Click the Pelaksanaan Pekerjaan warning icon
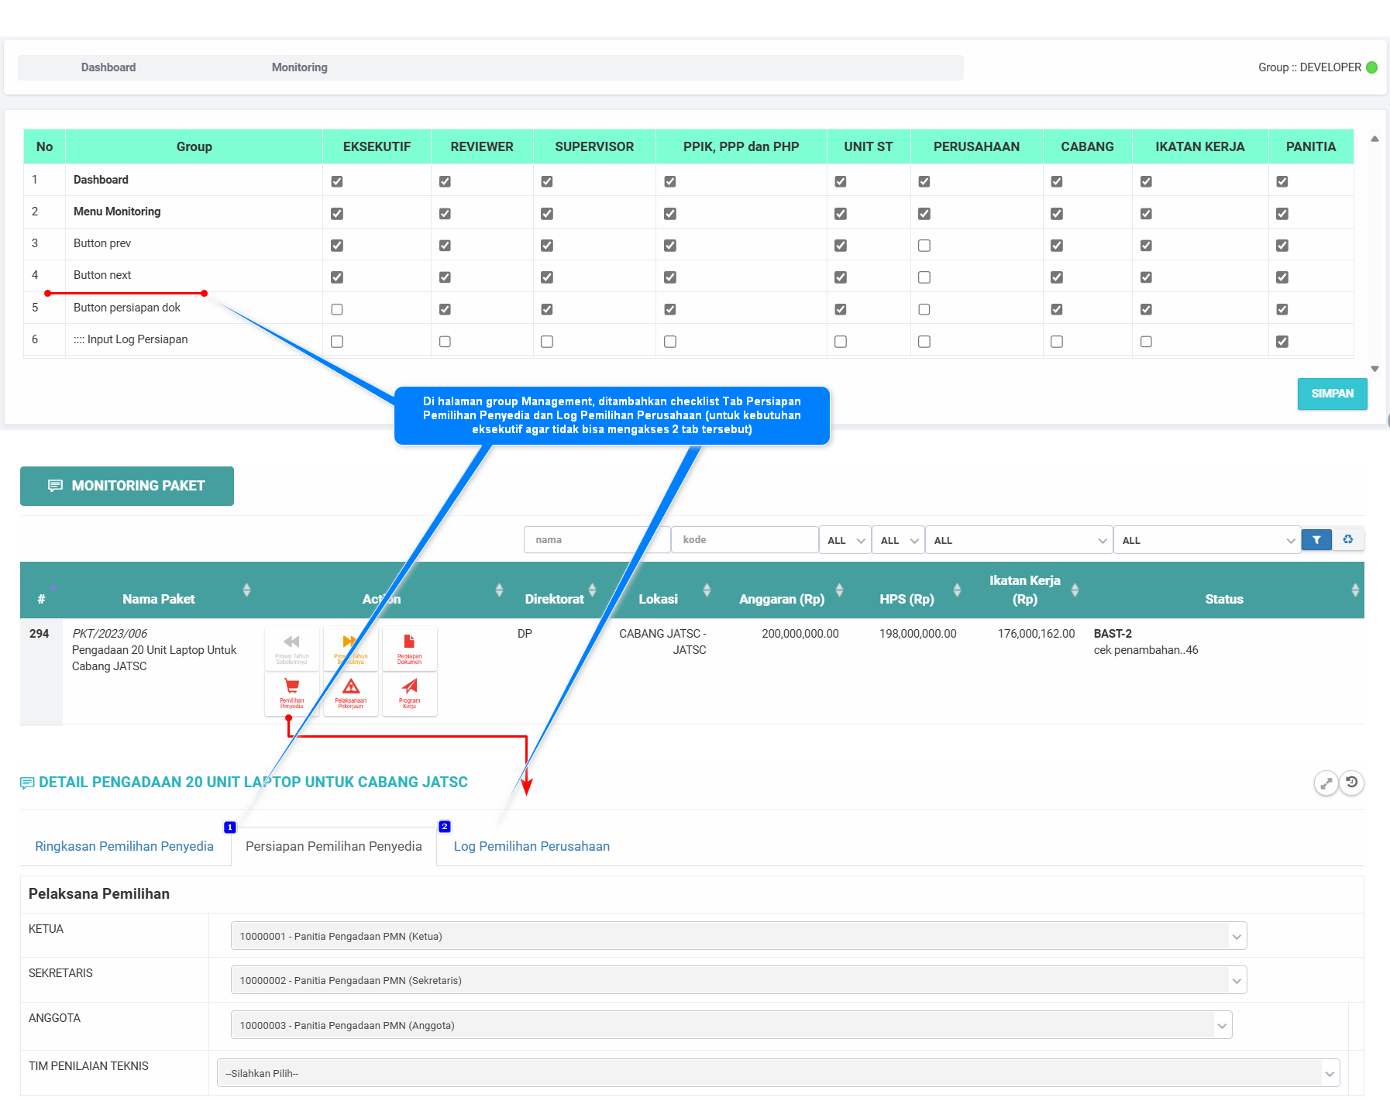This screenshot has width=1390, height=1101. click(351, 693)
